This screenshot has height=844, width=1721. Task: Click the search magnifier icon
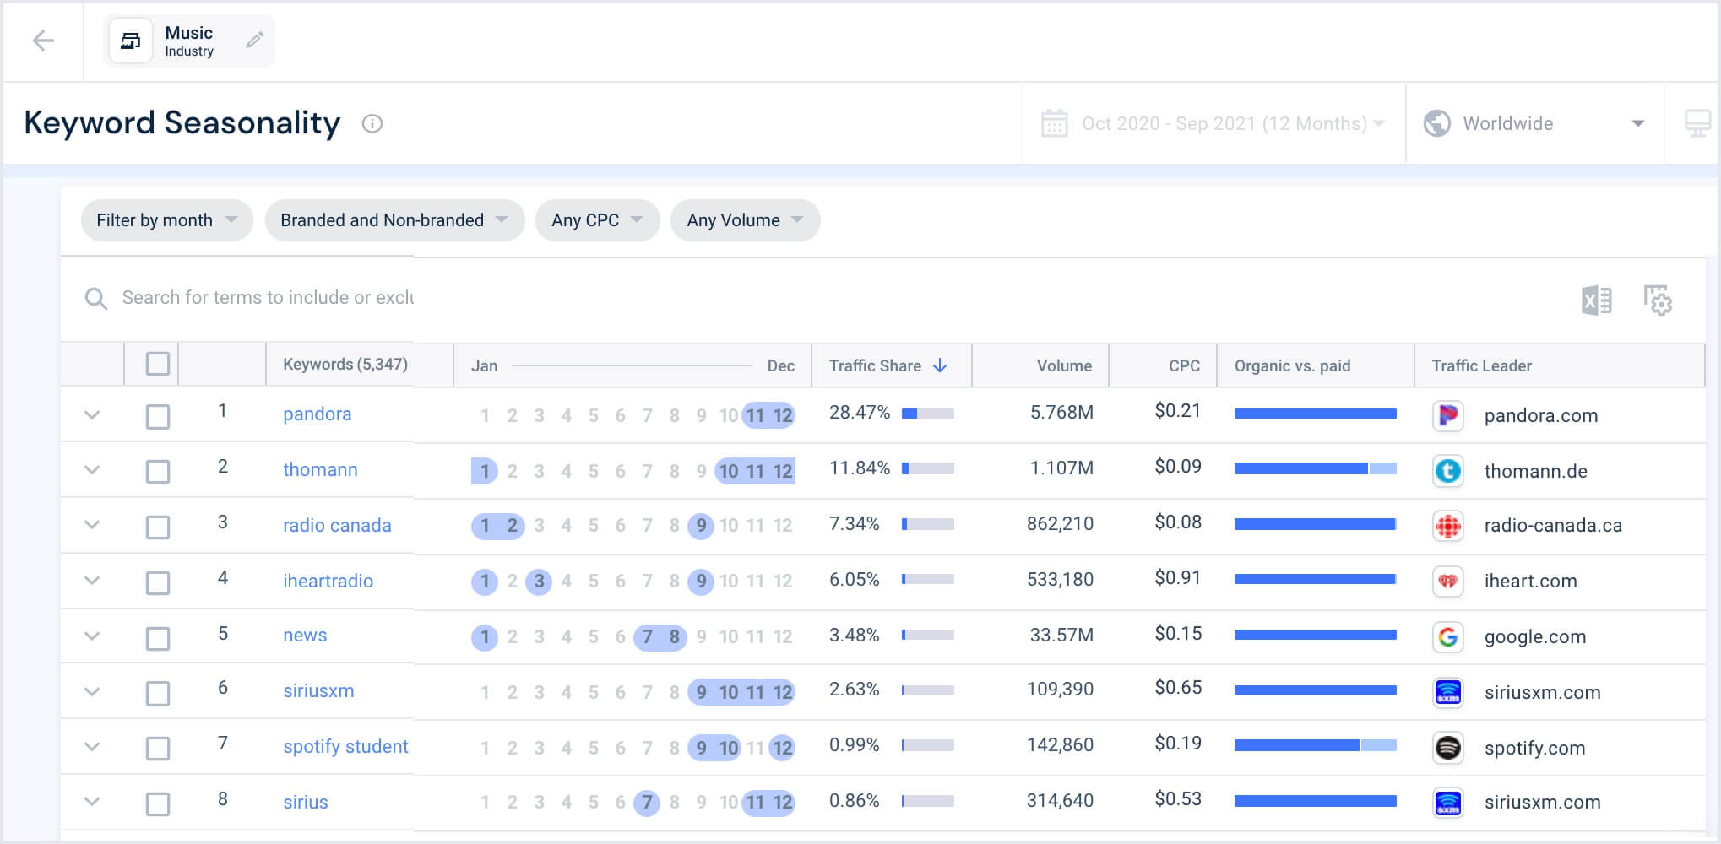[x=96, y=298]
